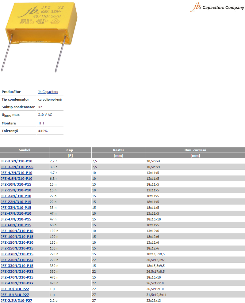
Task: Open product JFZ-22N/310-P10
Action: [16, 196]
